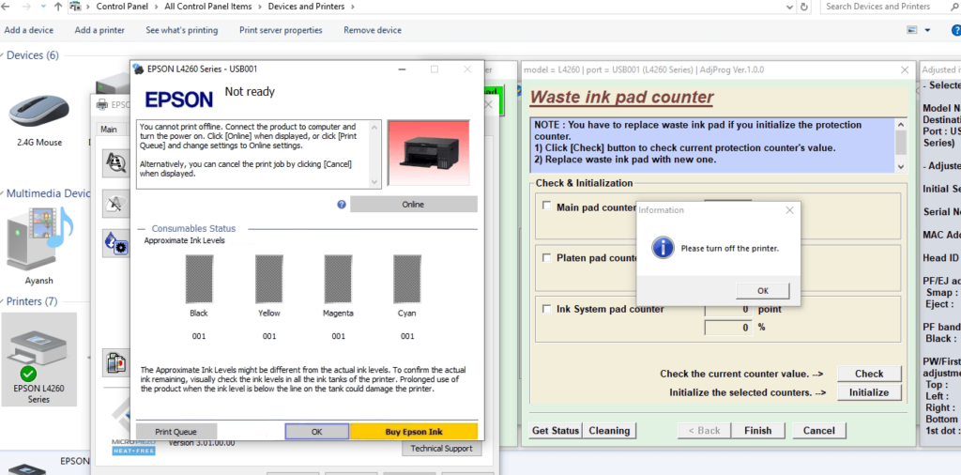The image size is (961, 475).
Task: Click Remove device in the toolbar
Action: [x=373, y=30]
